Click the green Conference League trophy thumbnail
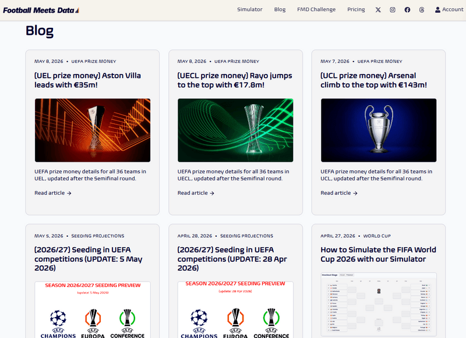The image size is (466, 338). (235, 130)
